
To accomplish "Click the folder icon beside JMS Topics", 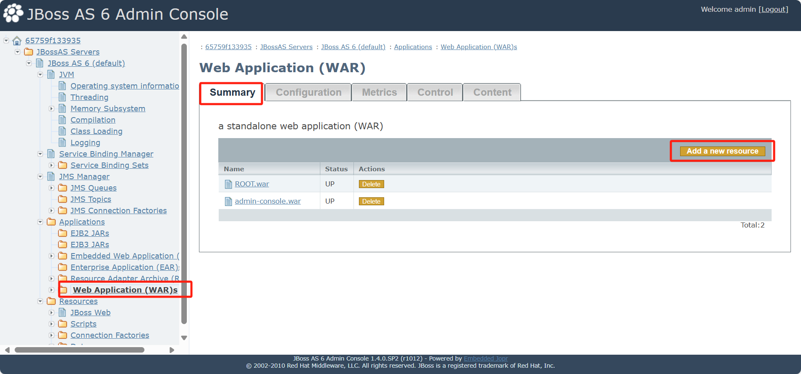I will pos(63,199).
